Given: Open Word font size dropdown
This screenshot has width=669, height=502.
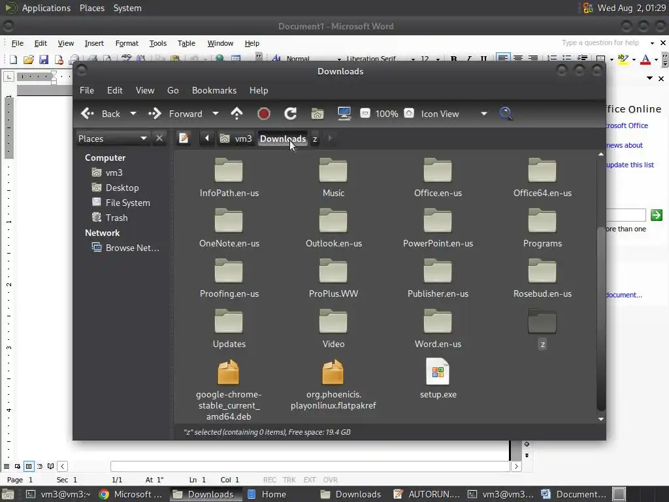Looking at the screenshot, I should tap(438, 59).
